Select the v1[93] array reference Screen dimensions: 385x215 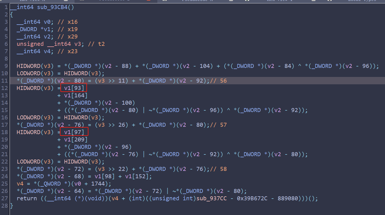coord(74,88)
